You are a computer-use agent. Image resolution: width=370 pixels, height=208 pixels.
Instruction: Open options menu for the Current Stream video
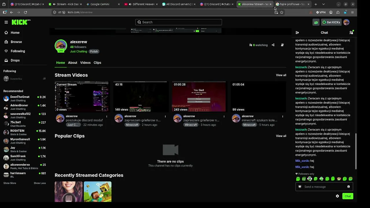[x=107, y=116]
